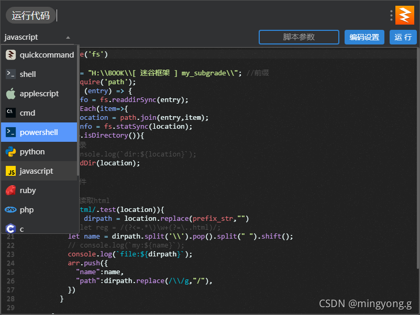420x315 pixels.
Task: Select the C language icon
Action: click(10, 229)
